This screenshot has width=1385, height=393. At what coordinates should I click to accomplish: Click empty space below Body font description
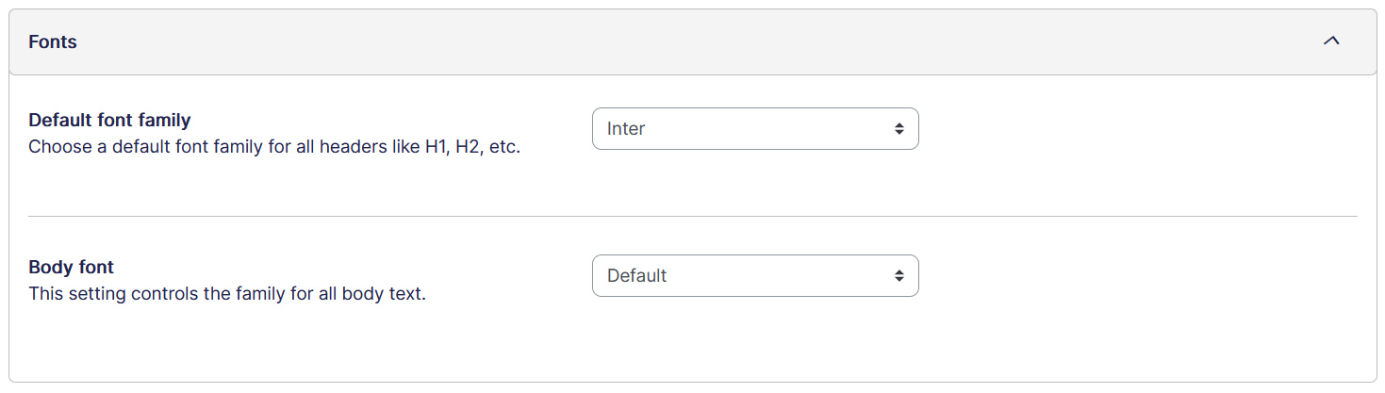(226, 344)
